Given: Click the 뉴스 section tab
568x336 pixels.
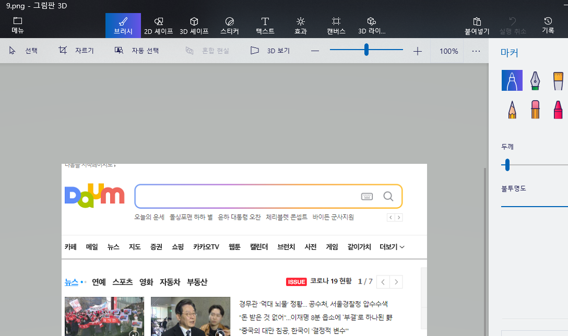Looking at the screenshot, I should click(72, 282).
